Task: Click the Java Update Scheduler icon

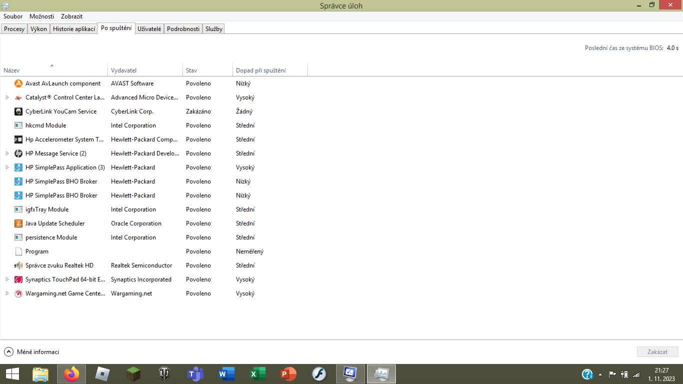Action: point(18,223)
